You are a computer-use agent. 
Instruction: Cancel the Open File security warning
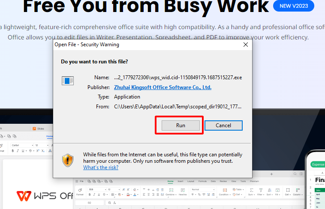[223, 125]
